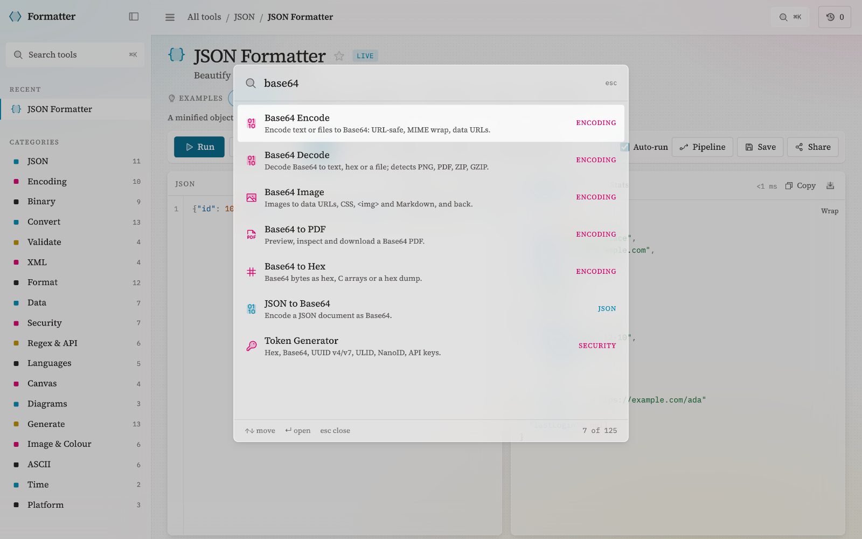Focus the command palette search field
The image size is (862, 539).
(x=431, y=83)
